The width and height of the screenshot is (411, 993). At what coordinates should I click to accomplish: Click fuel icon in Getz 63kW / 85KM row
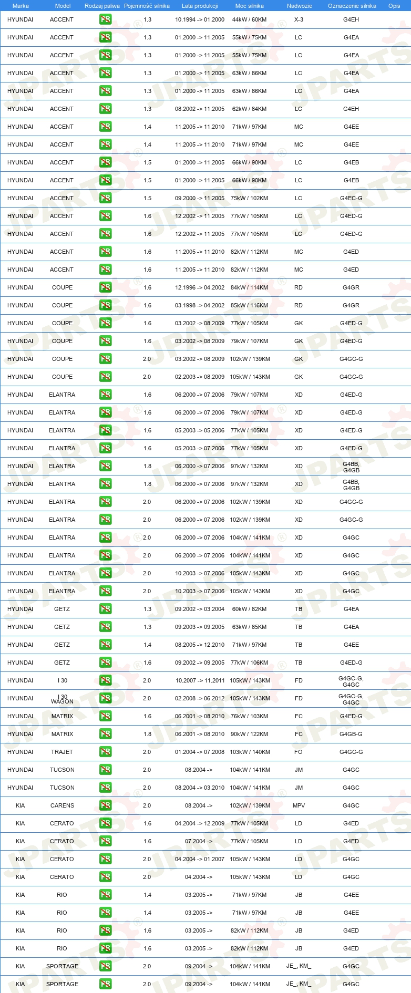point(105,627)
